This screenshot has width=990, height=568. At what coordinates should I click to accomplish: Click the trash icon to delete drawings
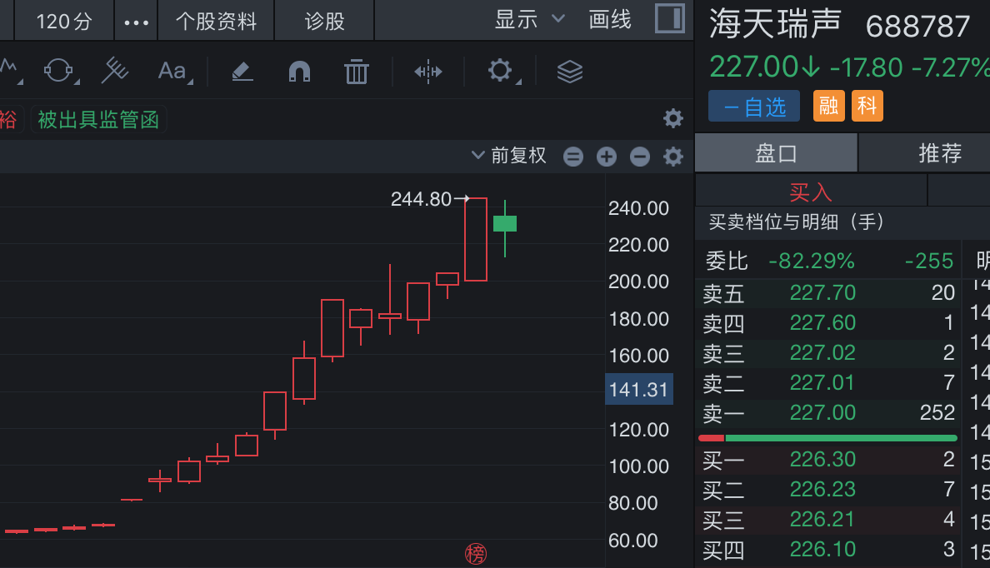(x=357, y=72)
